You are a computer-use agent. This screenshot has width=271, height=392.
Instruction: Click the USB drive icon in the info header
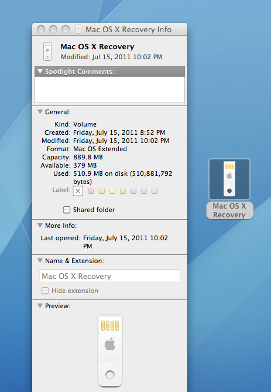pyautogui.click(x=47, y=52)
